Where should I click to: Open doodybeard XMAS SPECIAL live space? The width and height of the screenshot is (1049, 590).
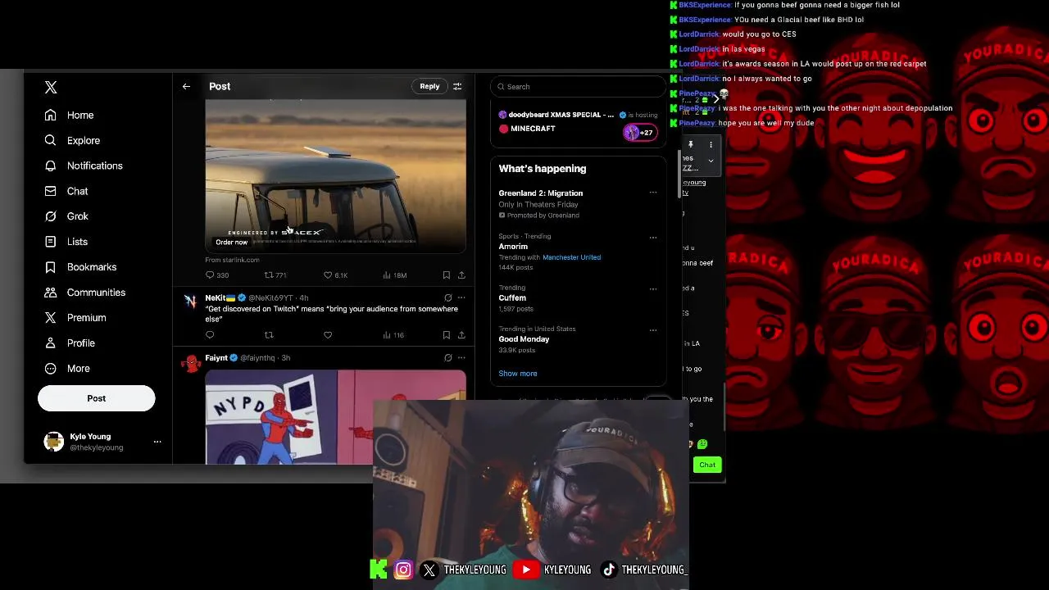coord(578,122)
